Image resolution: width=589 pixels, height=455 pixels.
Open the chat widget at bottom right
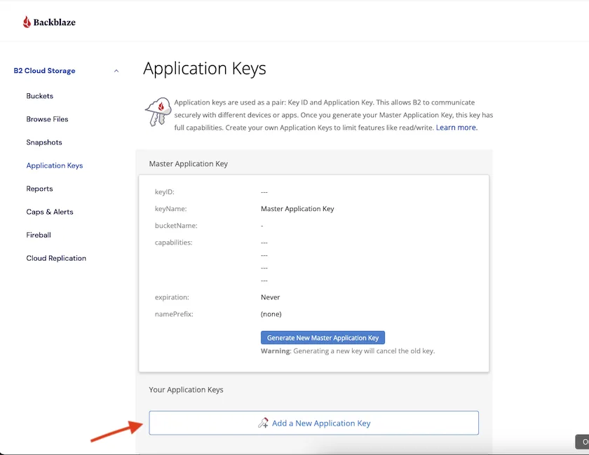[584, 443]
